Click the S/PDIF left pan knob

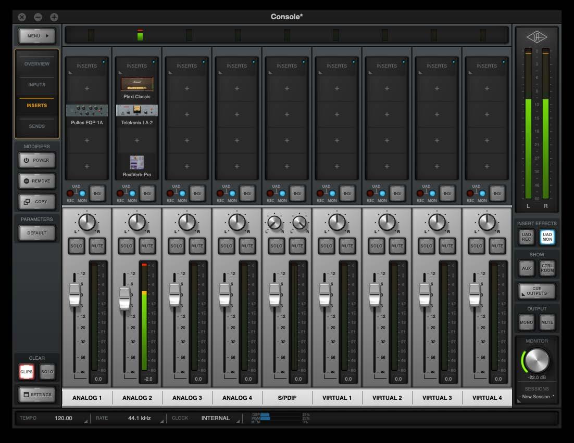point(274,223)
